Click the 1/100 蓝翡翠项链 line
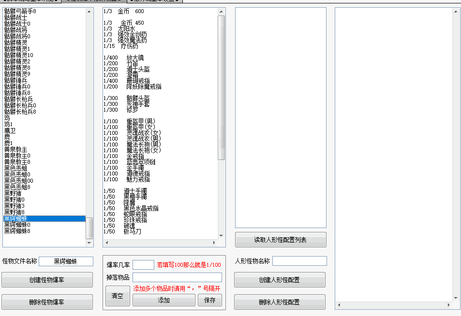Screen dimensions: 461x316 pyautogui.click(x=129, y=162)
